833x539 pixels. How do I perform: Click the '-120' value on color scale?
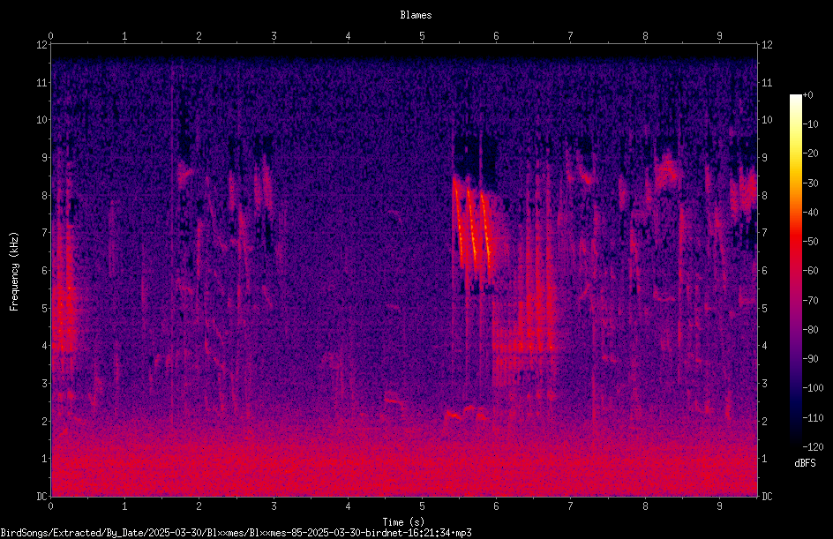click(x=813, y=447)
